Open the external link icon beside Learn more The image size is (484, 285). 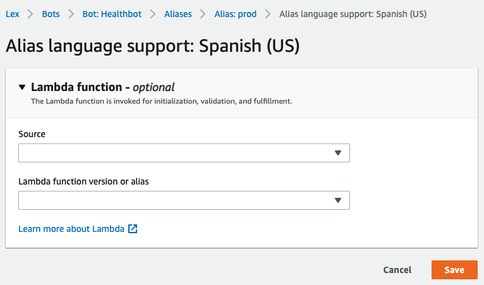[x=133, y=229]
